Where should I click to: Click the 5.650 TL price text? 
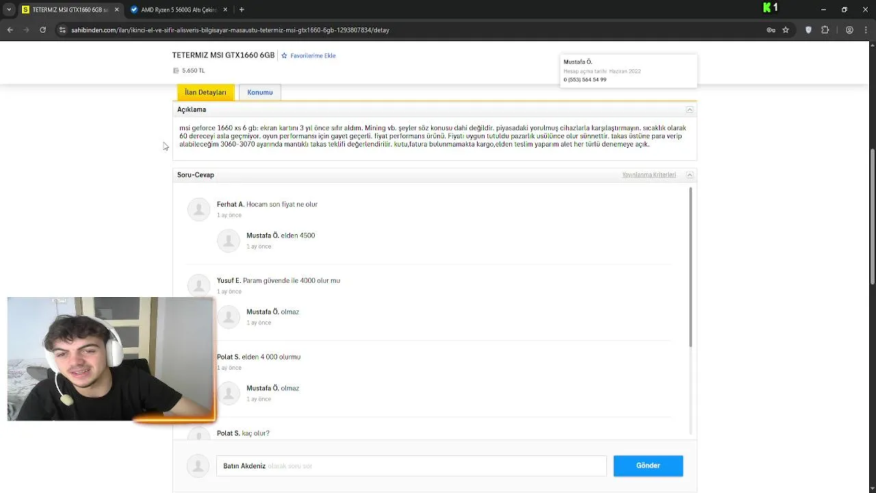click(193, 71)
